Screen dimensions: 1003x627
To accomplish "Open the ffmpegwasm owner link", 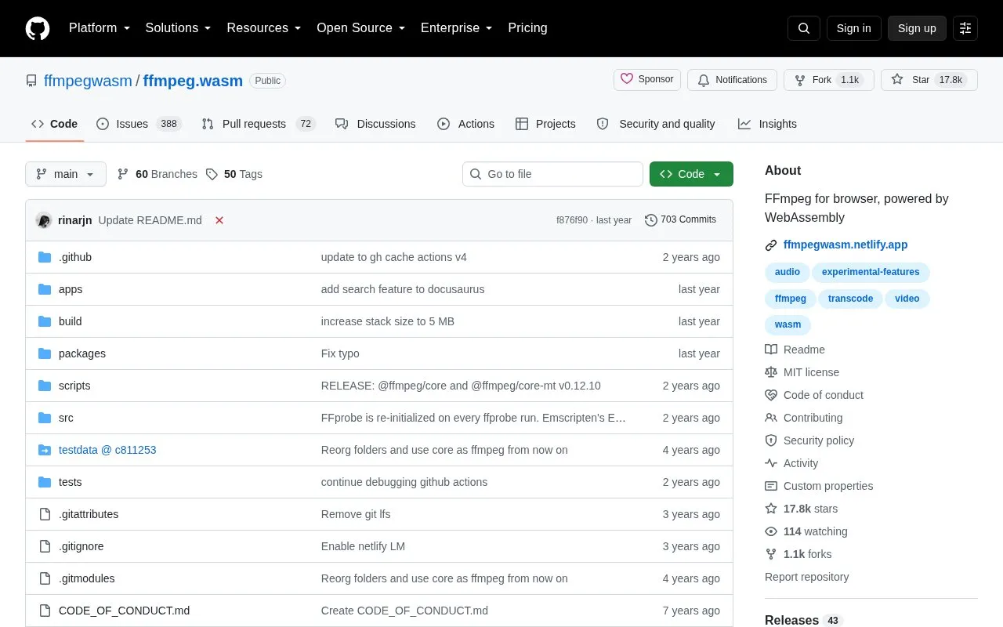I will pyautogui.click(x=88, y=81).
